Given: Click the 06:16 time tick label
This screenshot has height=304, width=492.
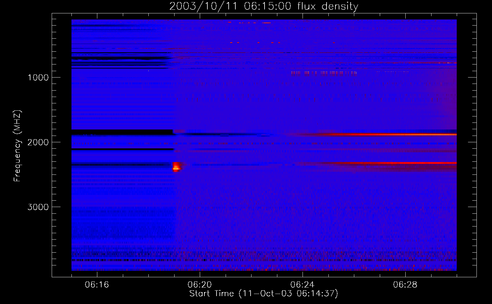Looking at the screenshot, I should click(97, 285).
